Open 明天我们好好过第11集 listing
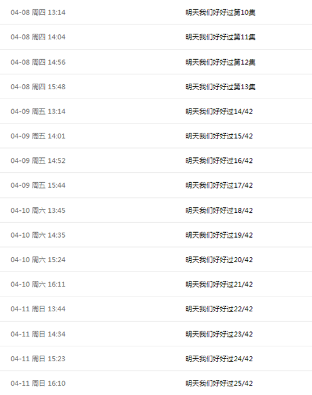Image resolution: width=312 pixels, height=395 pixels. (x=220, y=37)
